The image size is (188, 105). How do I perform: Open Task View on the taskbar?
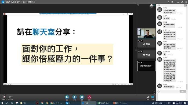(12, 103)
